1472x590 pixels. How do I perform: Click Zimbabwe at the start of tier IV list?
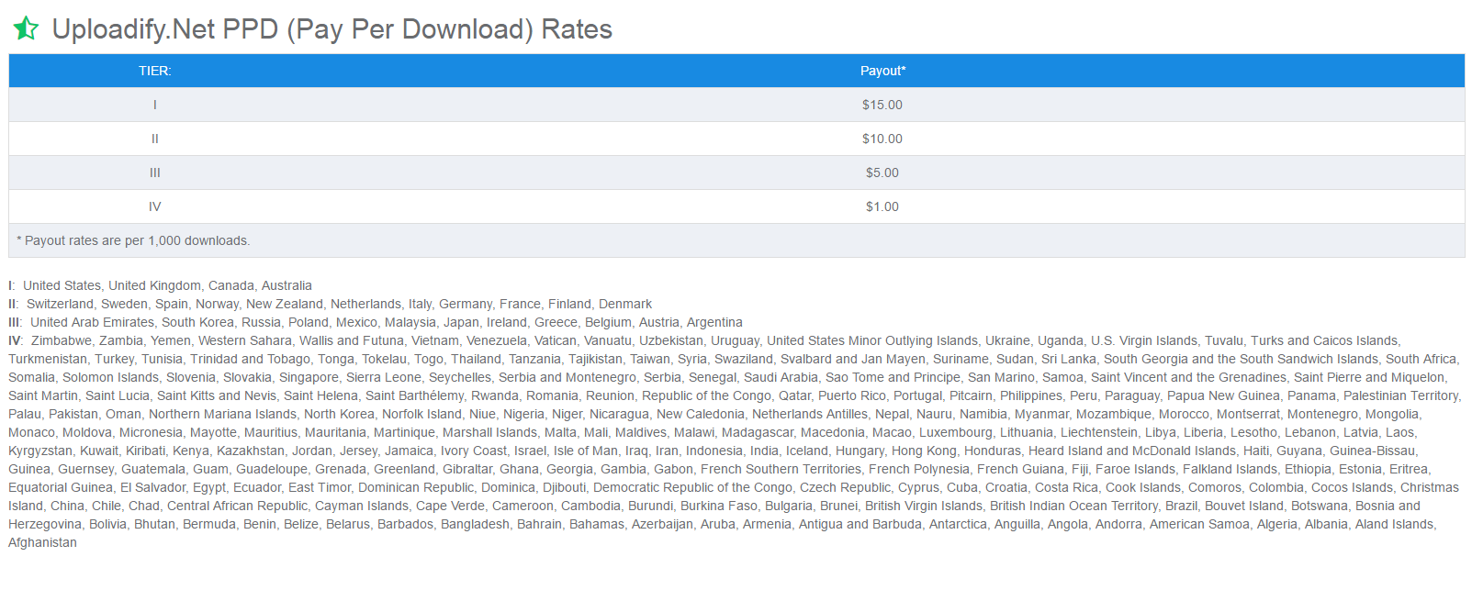[61, 340]
